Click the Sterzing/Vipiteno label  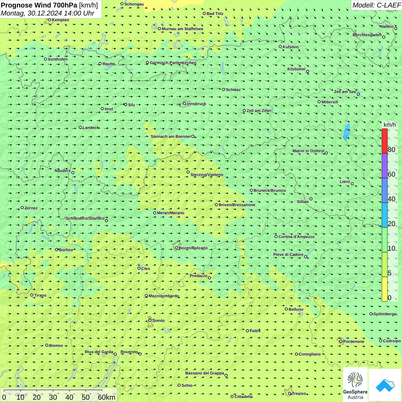(207, 175)
